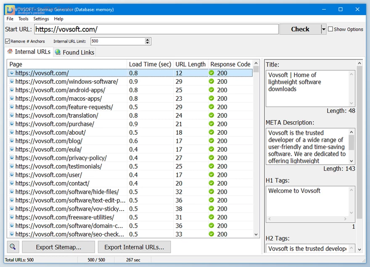Click 267 sec in the status bar

tap(133, 260)
